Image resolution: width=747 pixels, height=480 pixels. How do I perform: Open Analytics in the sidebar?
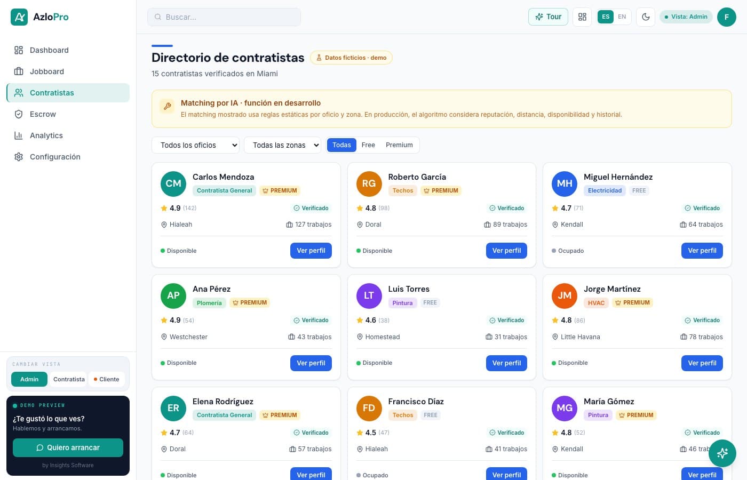[x=68, y=135]
